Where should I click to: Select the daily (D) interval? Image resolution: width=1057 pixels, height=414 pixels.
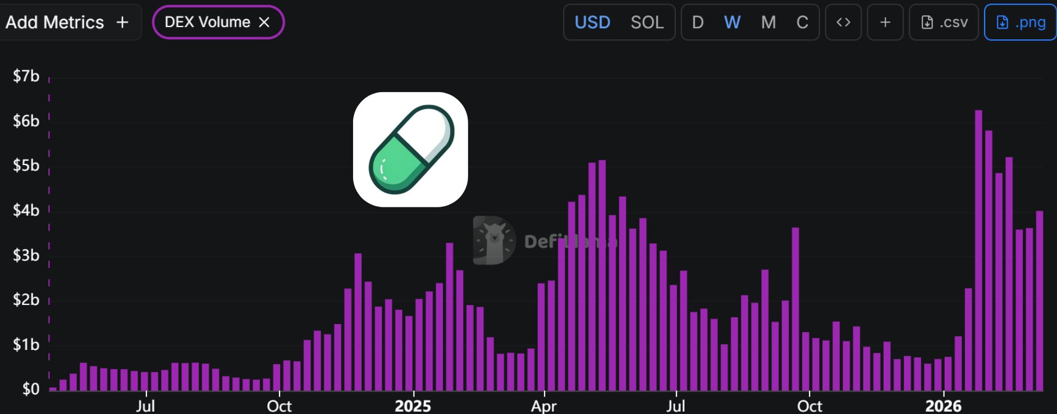(x=698, y=22)
